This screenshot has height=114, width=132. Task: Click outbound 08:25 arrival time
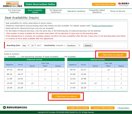tap(20, 70)
